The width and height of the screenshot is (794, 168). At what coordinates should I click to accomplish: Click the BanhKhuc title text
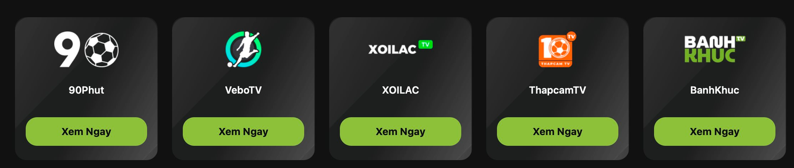point(715,90)
